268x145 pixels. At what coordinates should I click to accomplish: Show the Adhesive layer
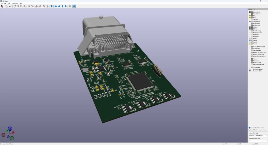[252, 20]
